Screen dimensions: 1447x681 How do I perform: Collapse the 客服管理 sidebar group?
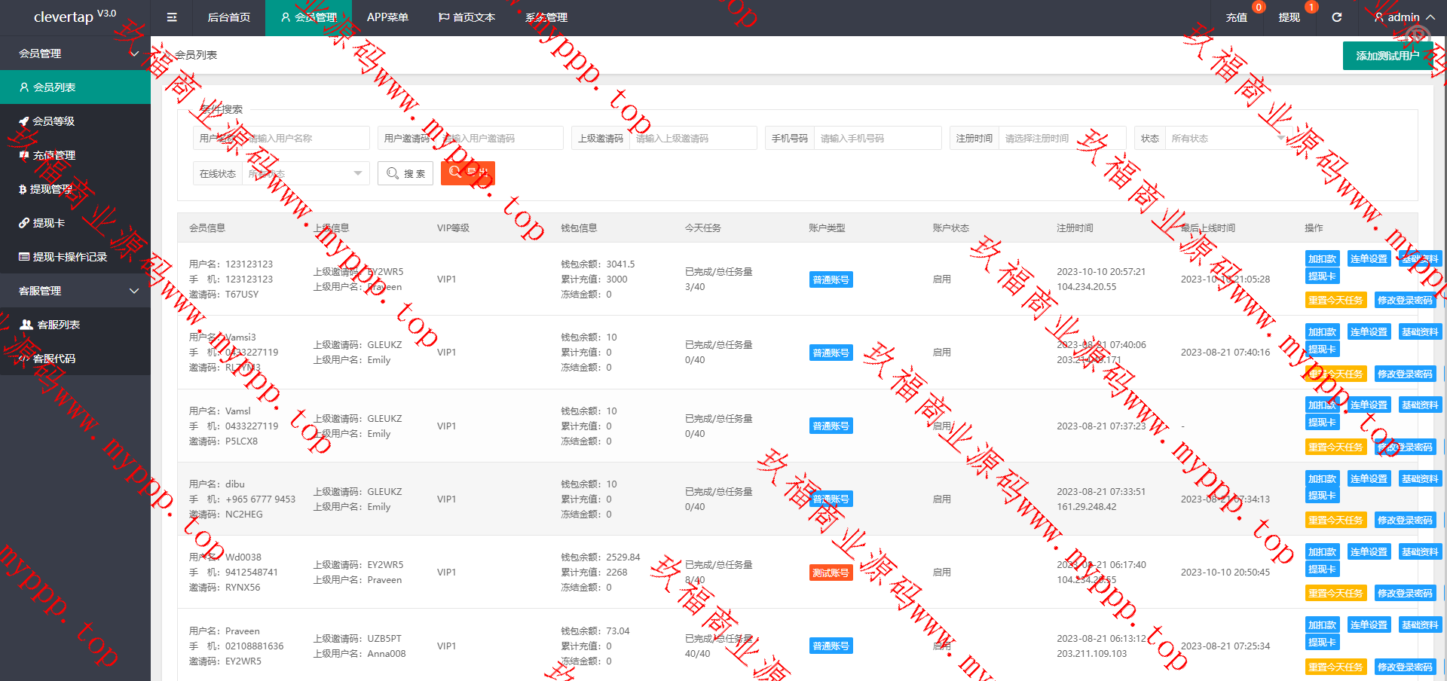[x=75, y=291]
